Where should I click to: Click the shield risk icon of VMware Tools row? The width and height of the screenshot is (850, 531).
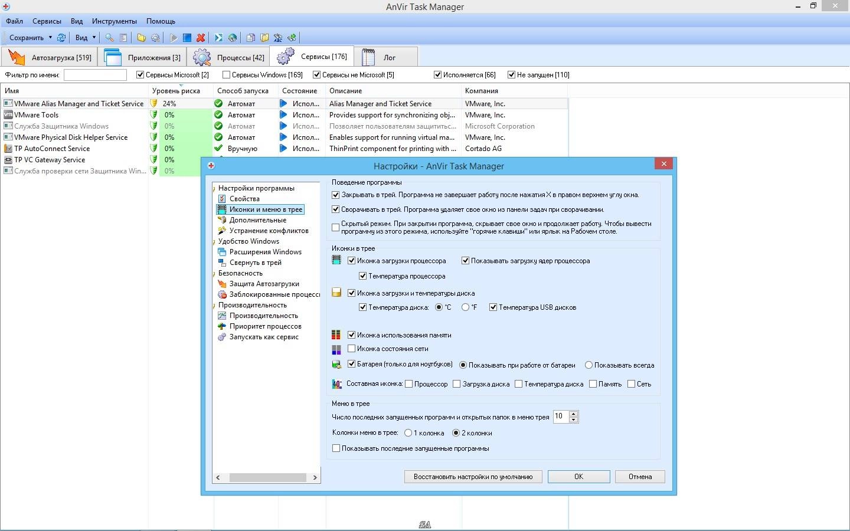[x=154, y=115]
